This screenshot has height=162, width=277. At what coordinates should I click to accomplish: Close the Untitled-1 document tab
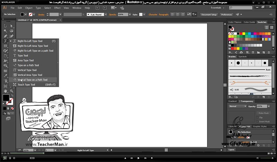pyautogui.click(x=60, y=20)
